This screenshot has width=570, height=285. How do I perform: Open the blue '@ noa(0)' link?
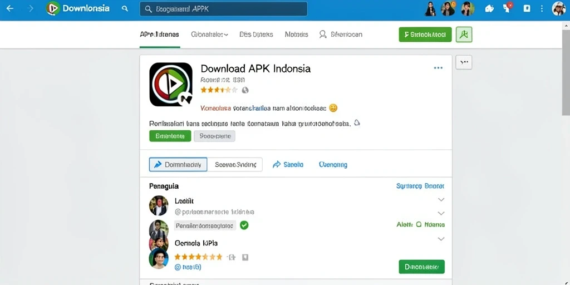(x=188, y=267)
